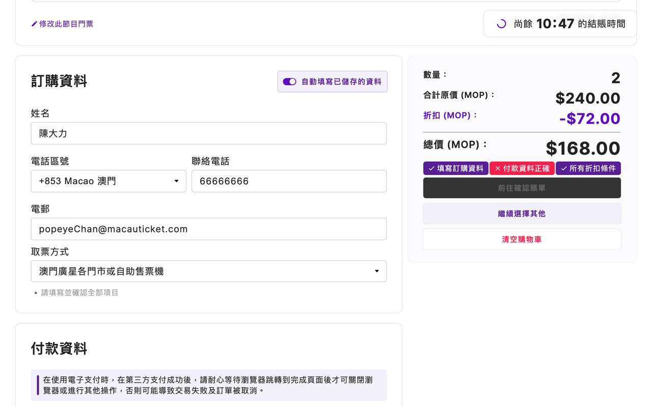The height and width of the screenshot is (407, 652).
Task: Open the 澳門廣星各門市或自助售票機 pickup dropdown
Action: coord(209,271)
